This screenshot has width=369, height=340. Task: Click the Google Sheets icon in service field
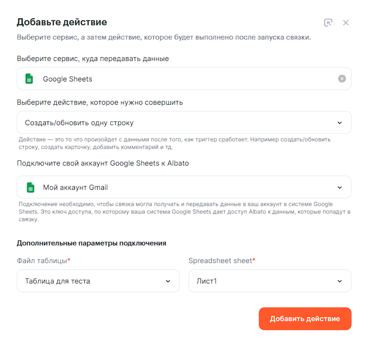29,79
